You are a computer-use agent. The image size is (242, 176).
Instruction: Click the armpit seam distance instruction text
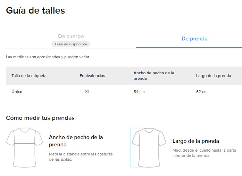tap(81, 156)
